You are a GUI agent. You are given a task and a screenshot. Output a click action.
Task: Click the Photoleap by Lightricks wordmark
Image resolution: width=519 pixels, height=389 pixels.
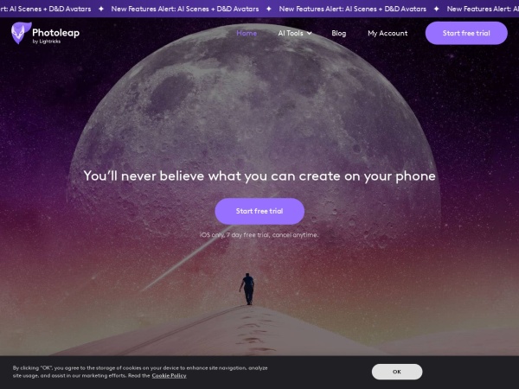click(x=55, y=35)
